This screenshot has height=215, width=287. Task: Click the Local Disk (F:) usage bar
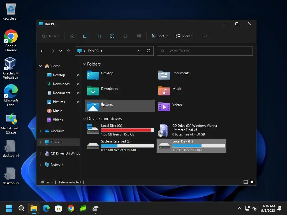click(x=198, y=146)
